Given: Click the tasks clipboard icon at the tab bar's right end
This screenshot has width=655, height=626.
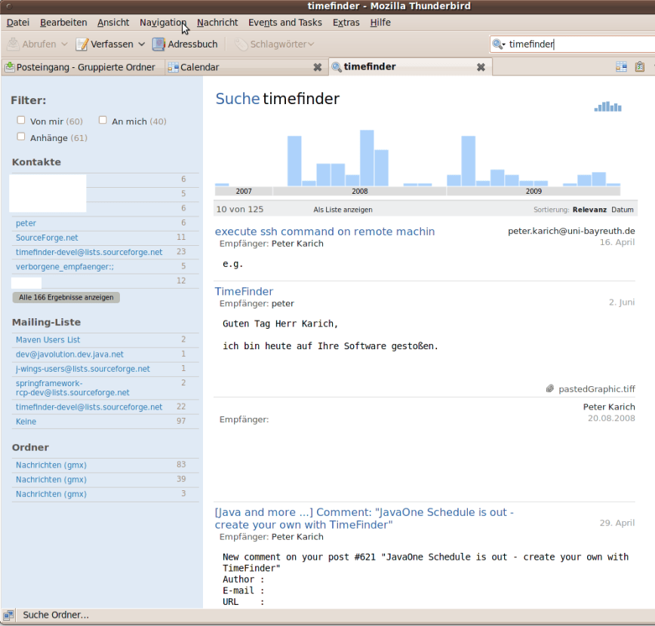Looking at the screenshot, I should point(640,67).
